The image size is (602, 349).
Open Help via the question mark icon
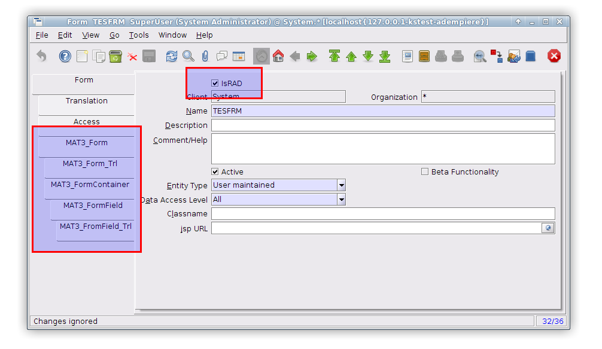tap(65, 56)
